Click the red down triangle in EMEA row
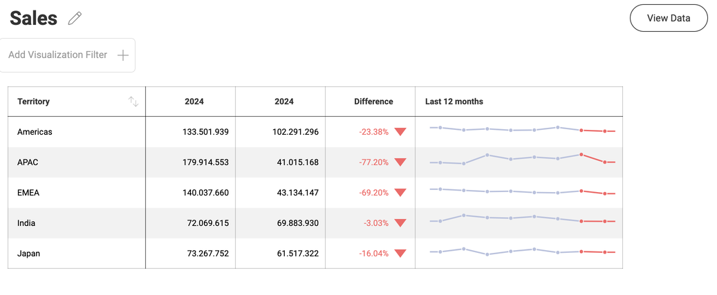The image size is (717, 295). 400,193
